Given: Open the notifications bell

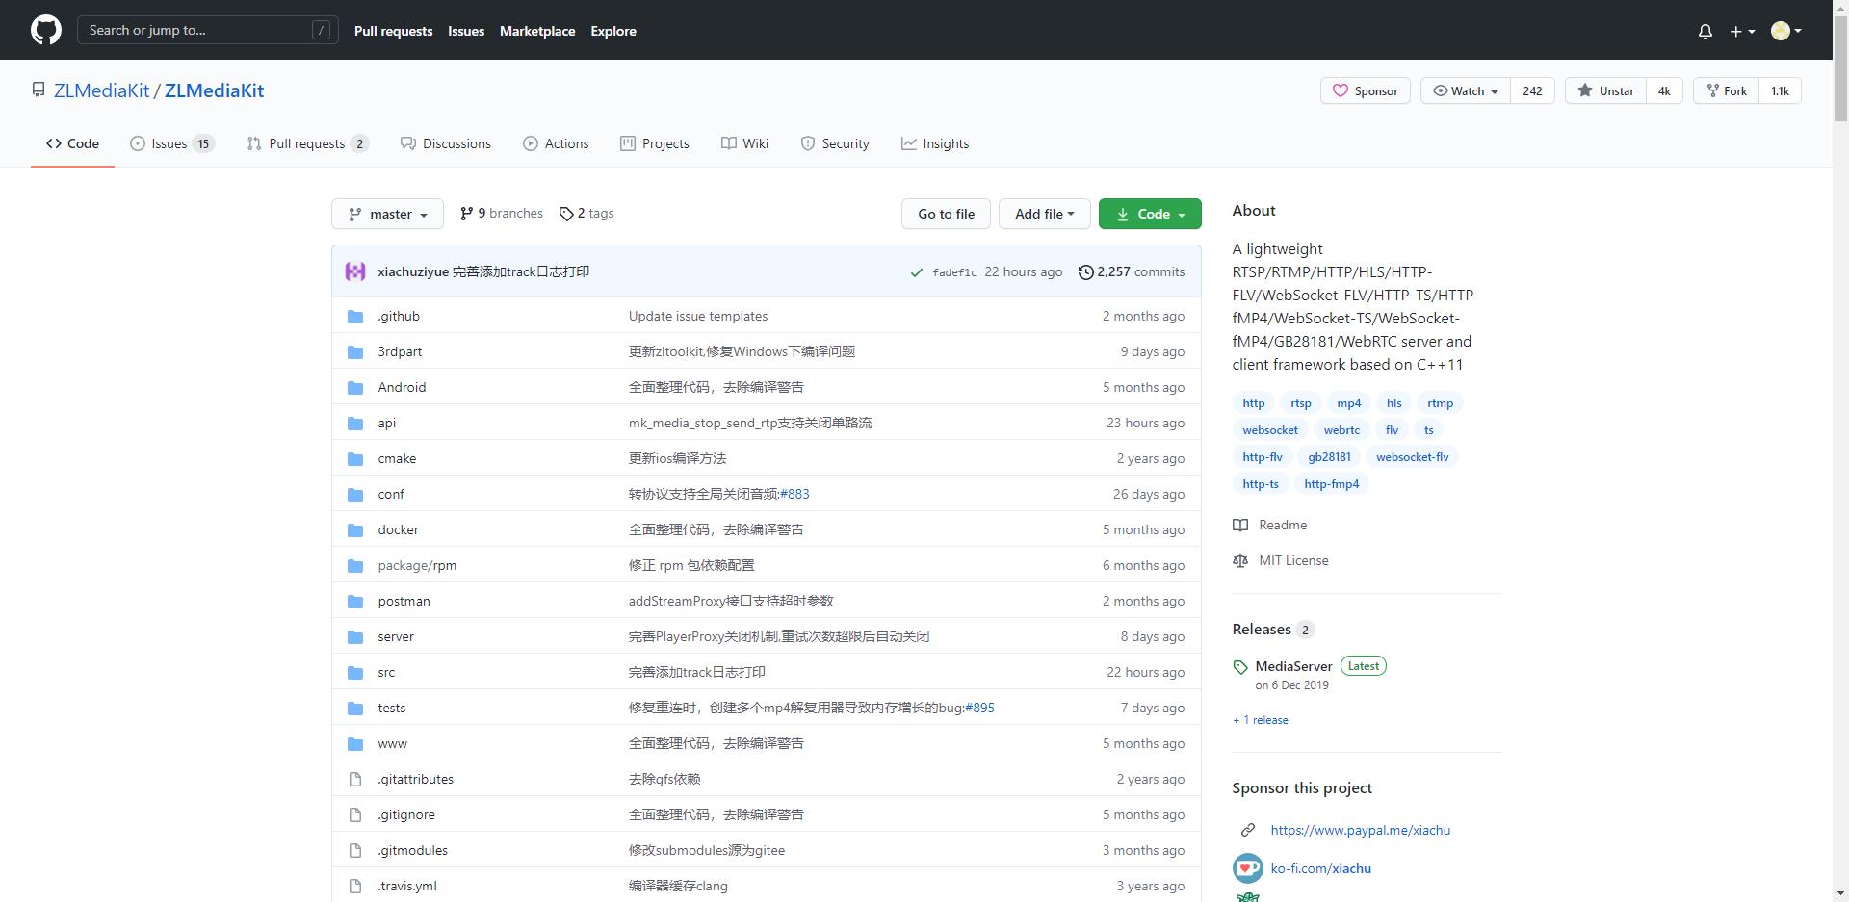Looking at the screenshot, I should click(x=1705, y=31).
